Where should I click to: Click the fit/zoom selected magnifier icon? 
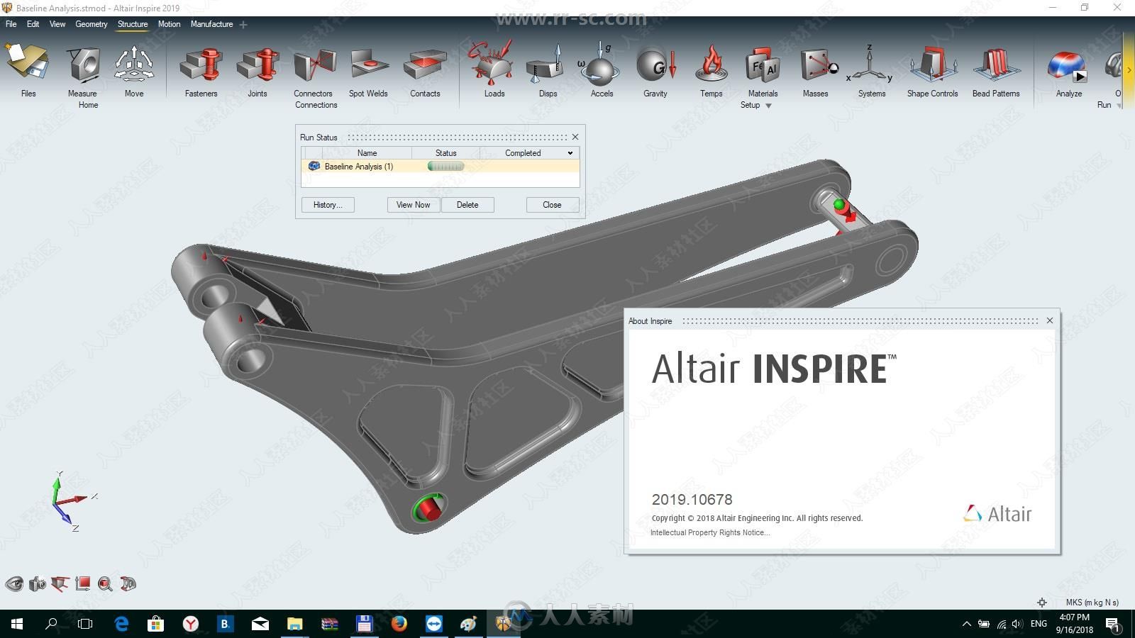pyautogui.click(x=105, y=584)
